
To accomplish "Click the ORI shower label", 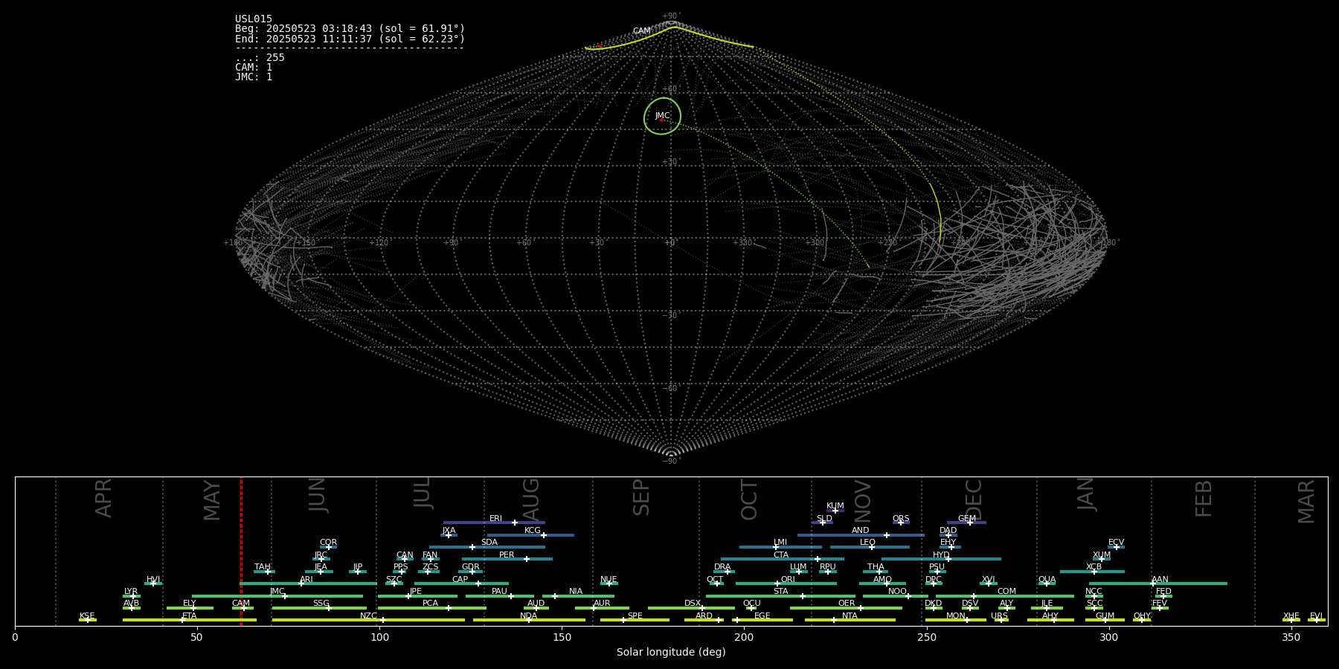I will pyautogui.click(x=788, y=579).
